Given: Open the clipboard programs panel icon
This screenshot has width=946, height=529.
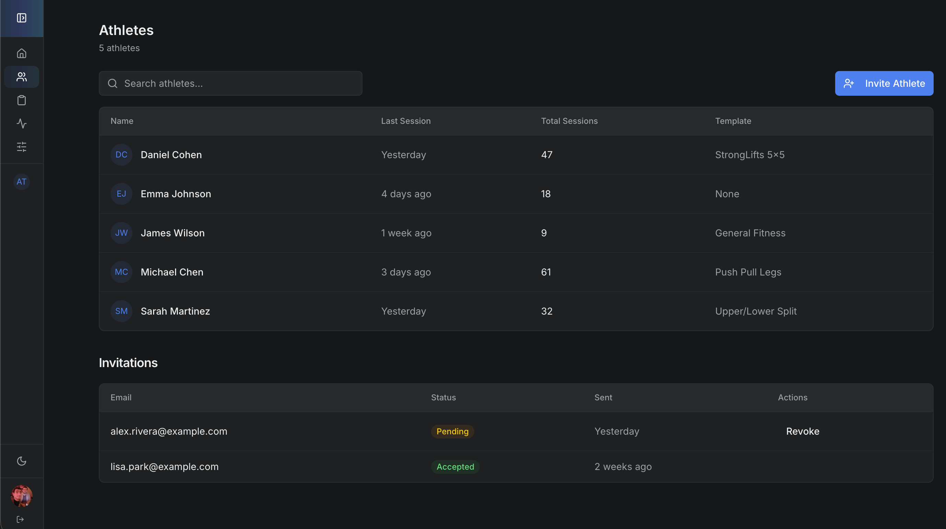Looking at the screenshot, I should tap(21, 100).
